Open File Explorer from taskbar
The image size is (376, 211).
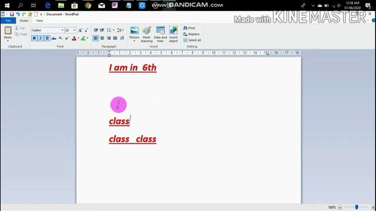(x=61, y=5)
